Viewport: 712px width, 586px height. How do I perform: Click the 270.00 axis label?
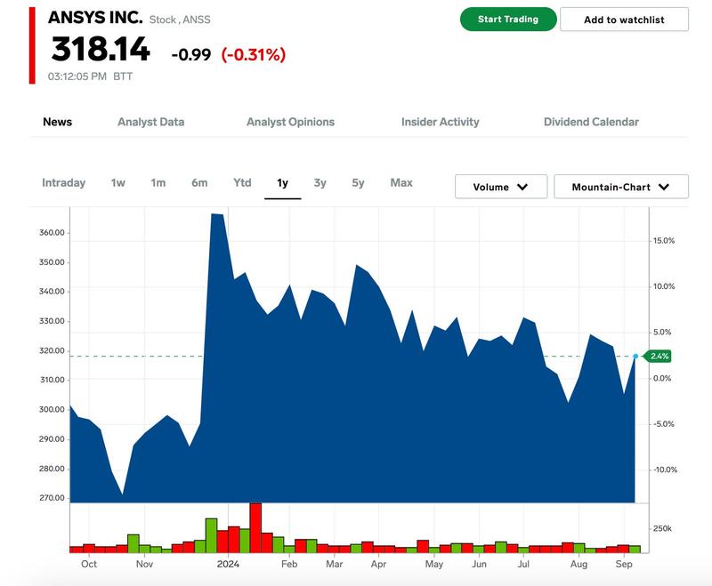(52, 498)
